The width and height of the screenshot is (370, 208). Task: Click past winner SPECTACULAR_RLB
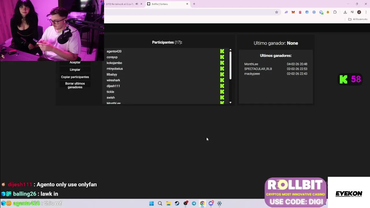pyautogui.click(x=258, y=69)
